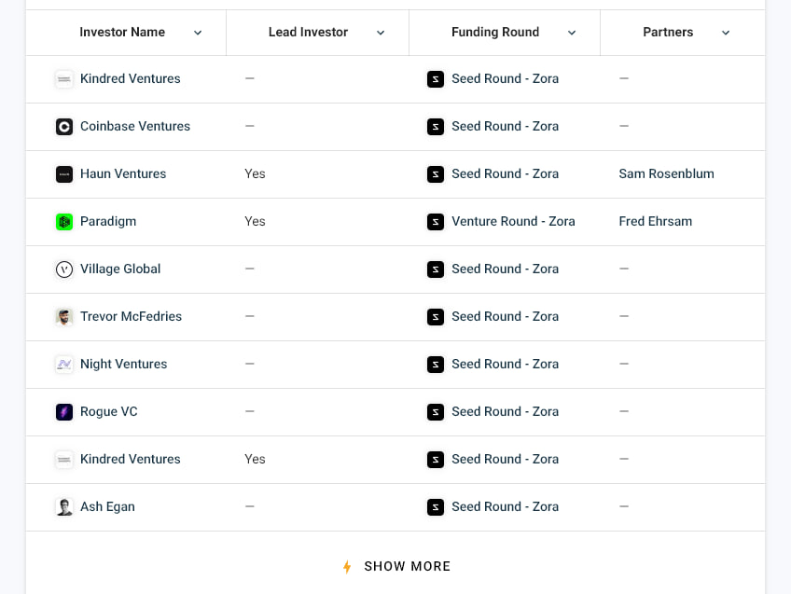Expand the Partners column dropdown arrow
The height and width of the screenshot is (594, 791).
pyautogui.click(x=726, y=33)
